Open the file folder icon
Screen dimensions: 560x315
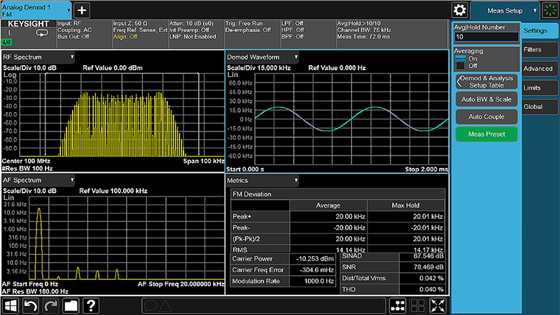71,305
